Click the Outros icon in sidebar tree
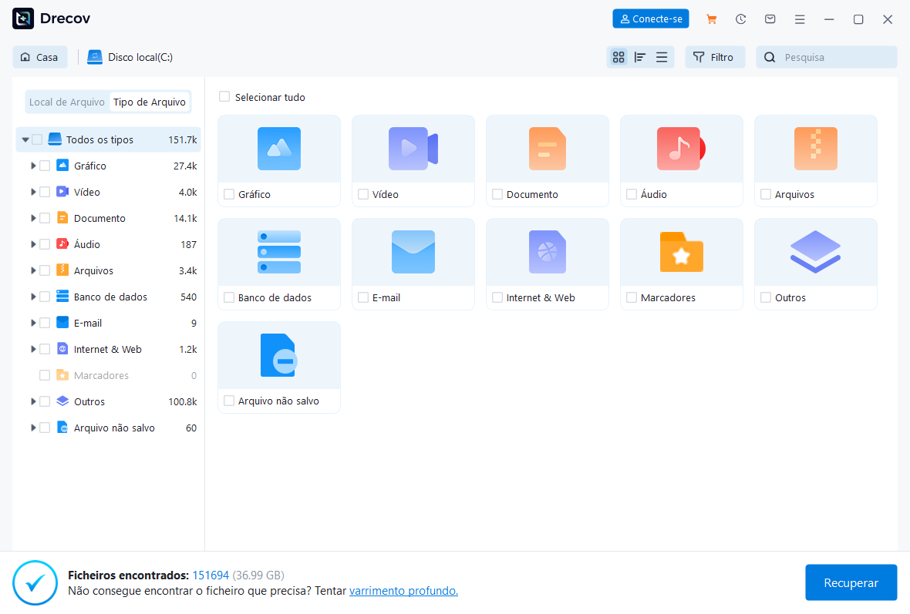This screenshot has width=910, height=614. [x=62, y=401]
